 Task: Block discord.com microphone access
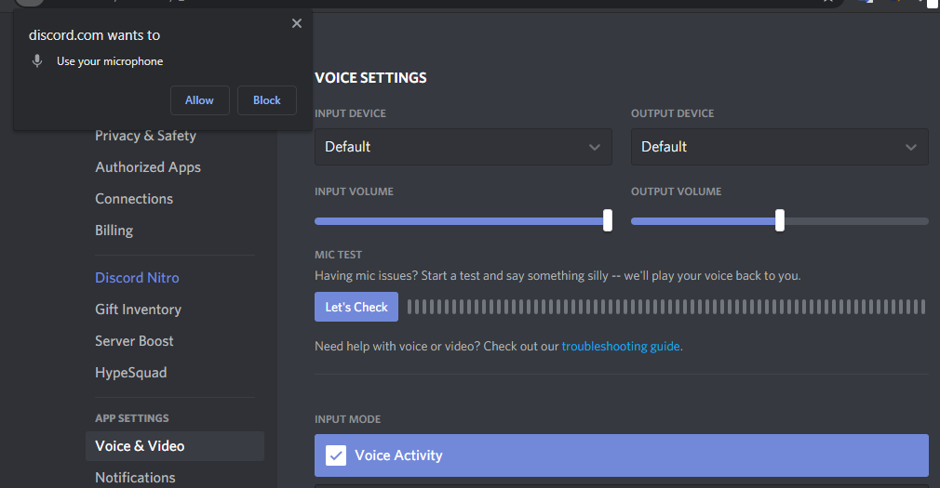[x=267, y=100]
